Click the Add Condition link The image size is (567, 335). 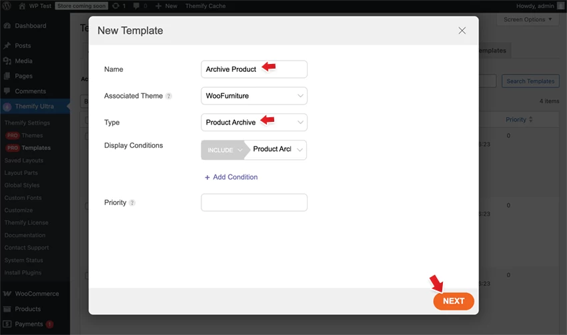click(231, 177)
